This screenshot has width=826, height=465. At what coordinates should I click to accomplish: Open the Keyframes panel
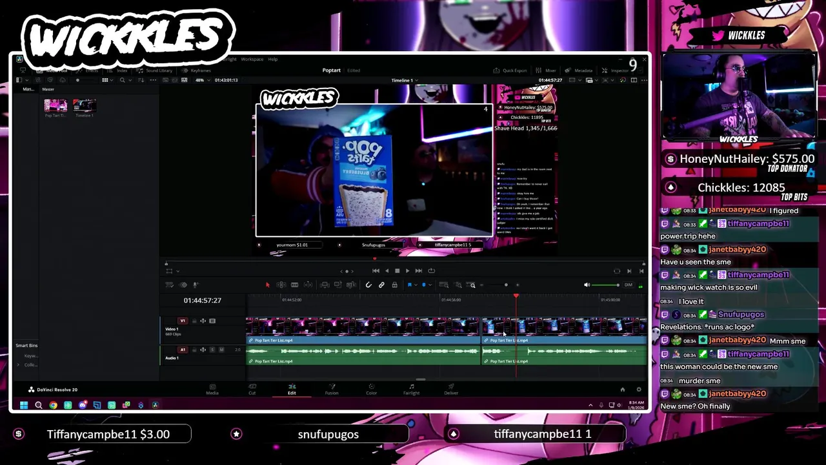coord(197,70)
